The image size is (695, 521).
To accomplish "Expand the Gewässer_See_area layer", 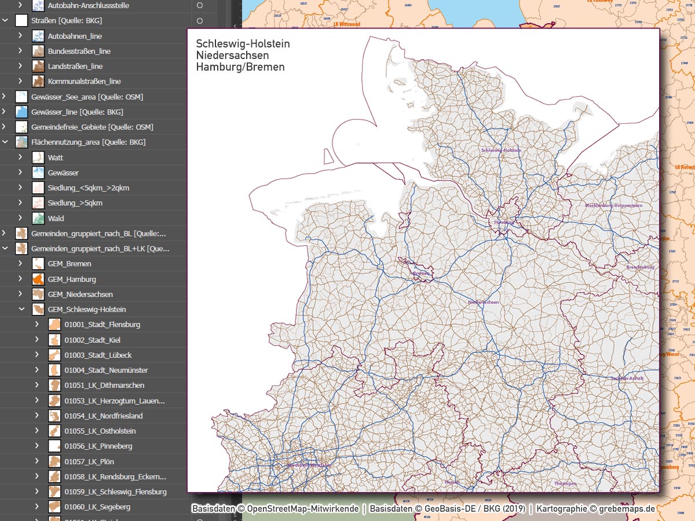I will 5,97.
